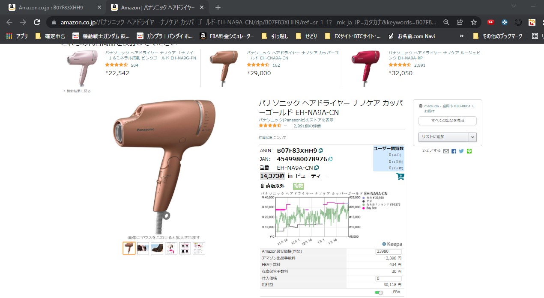Click the teal cart download icon
Viewport: 544px width, 298px height.
click(x=401, y=176)
